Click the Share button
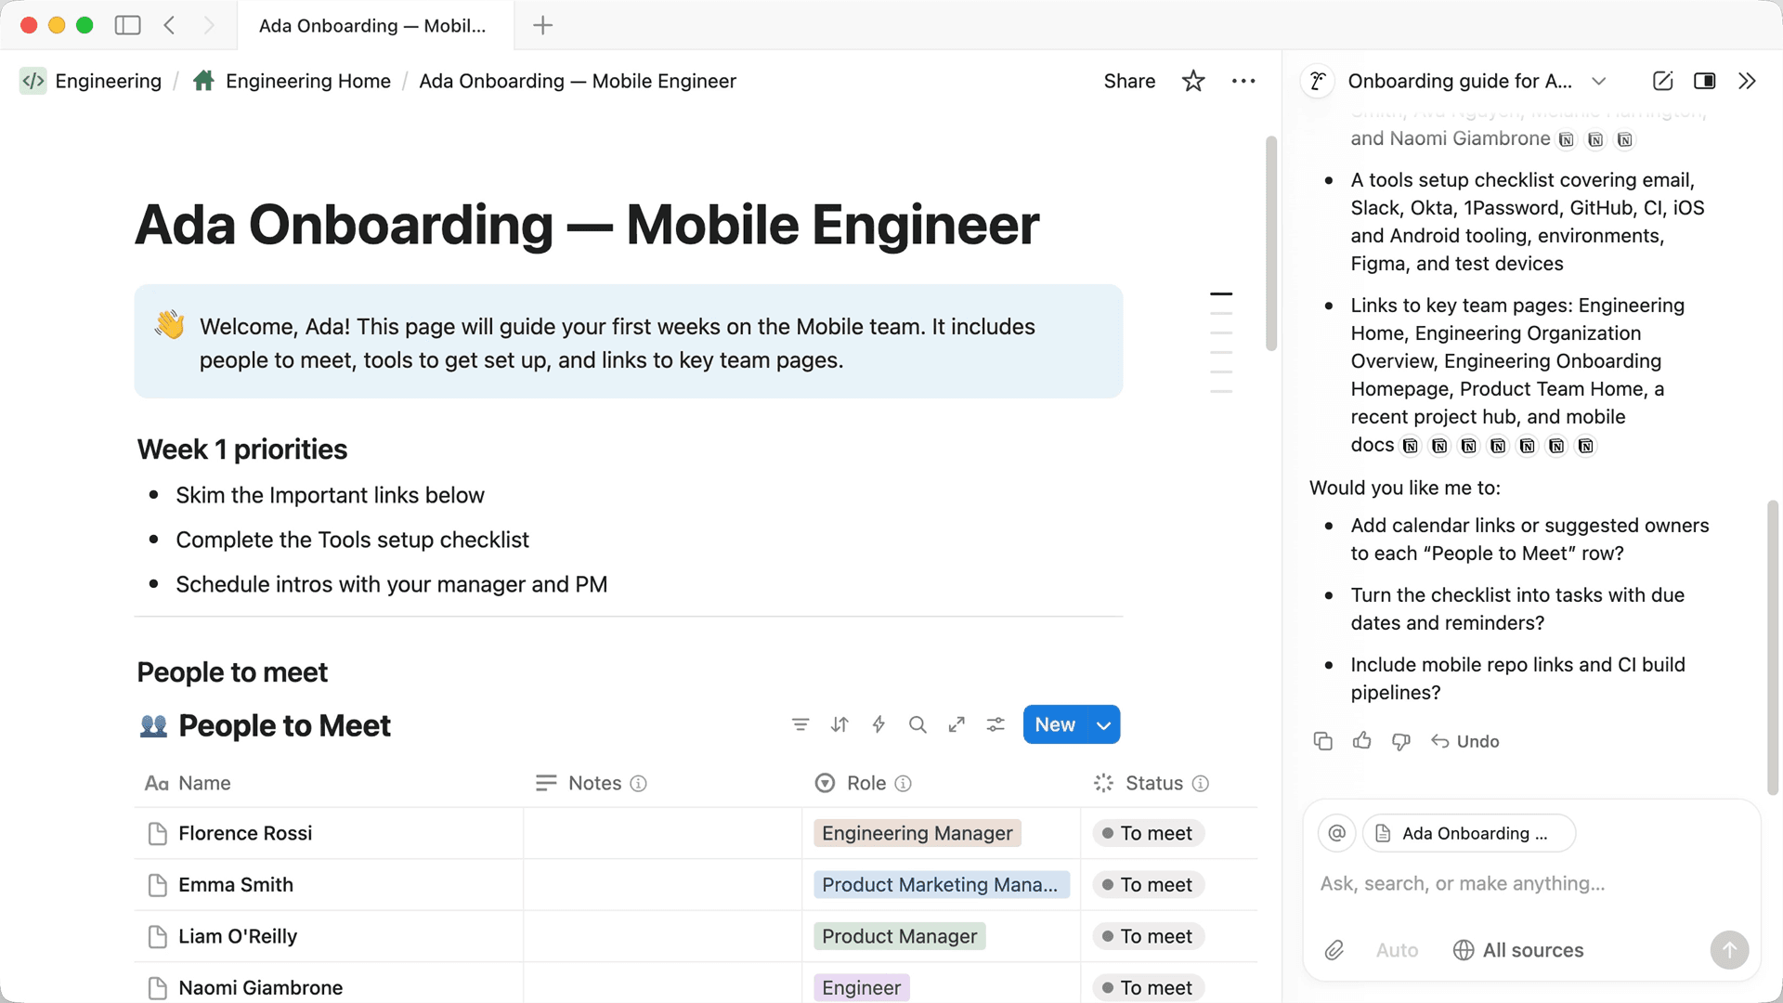Image resolution: width=1783 pixels, height=1003 pixels. pyautogui.click(x=1129, y=81)
